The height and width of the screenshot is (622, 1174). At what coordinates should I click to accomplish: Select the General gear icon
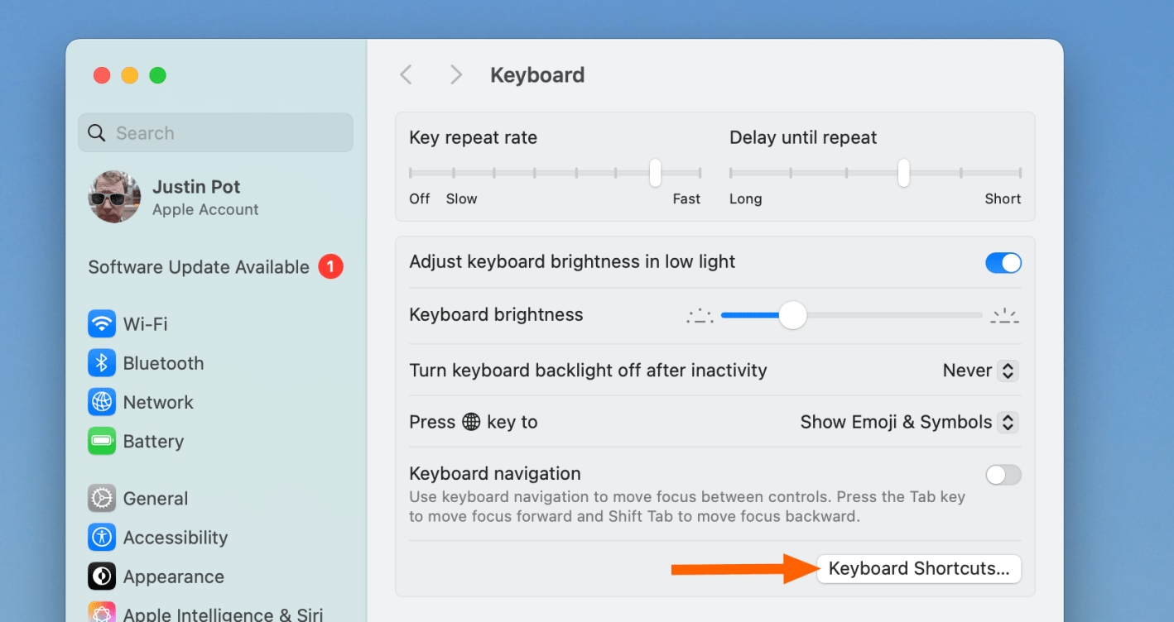101,498
